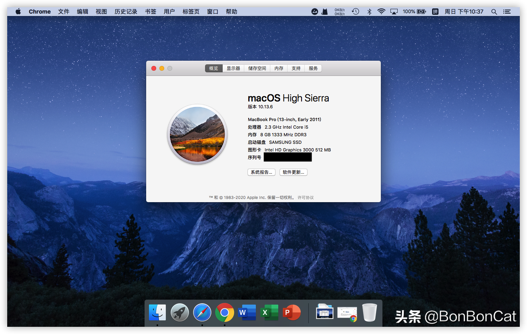Click the 2.3 GHz Intel Core i5 text
Screen dimensions: 527x334
point(286,127)
